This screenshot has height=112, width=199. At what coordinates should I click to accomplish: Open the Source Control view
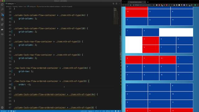2,14
